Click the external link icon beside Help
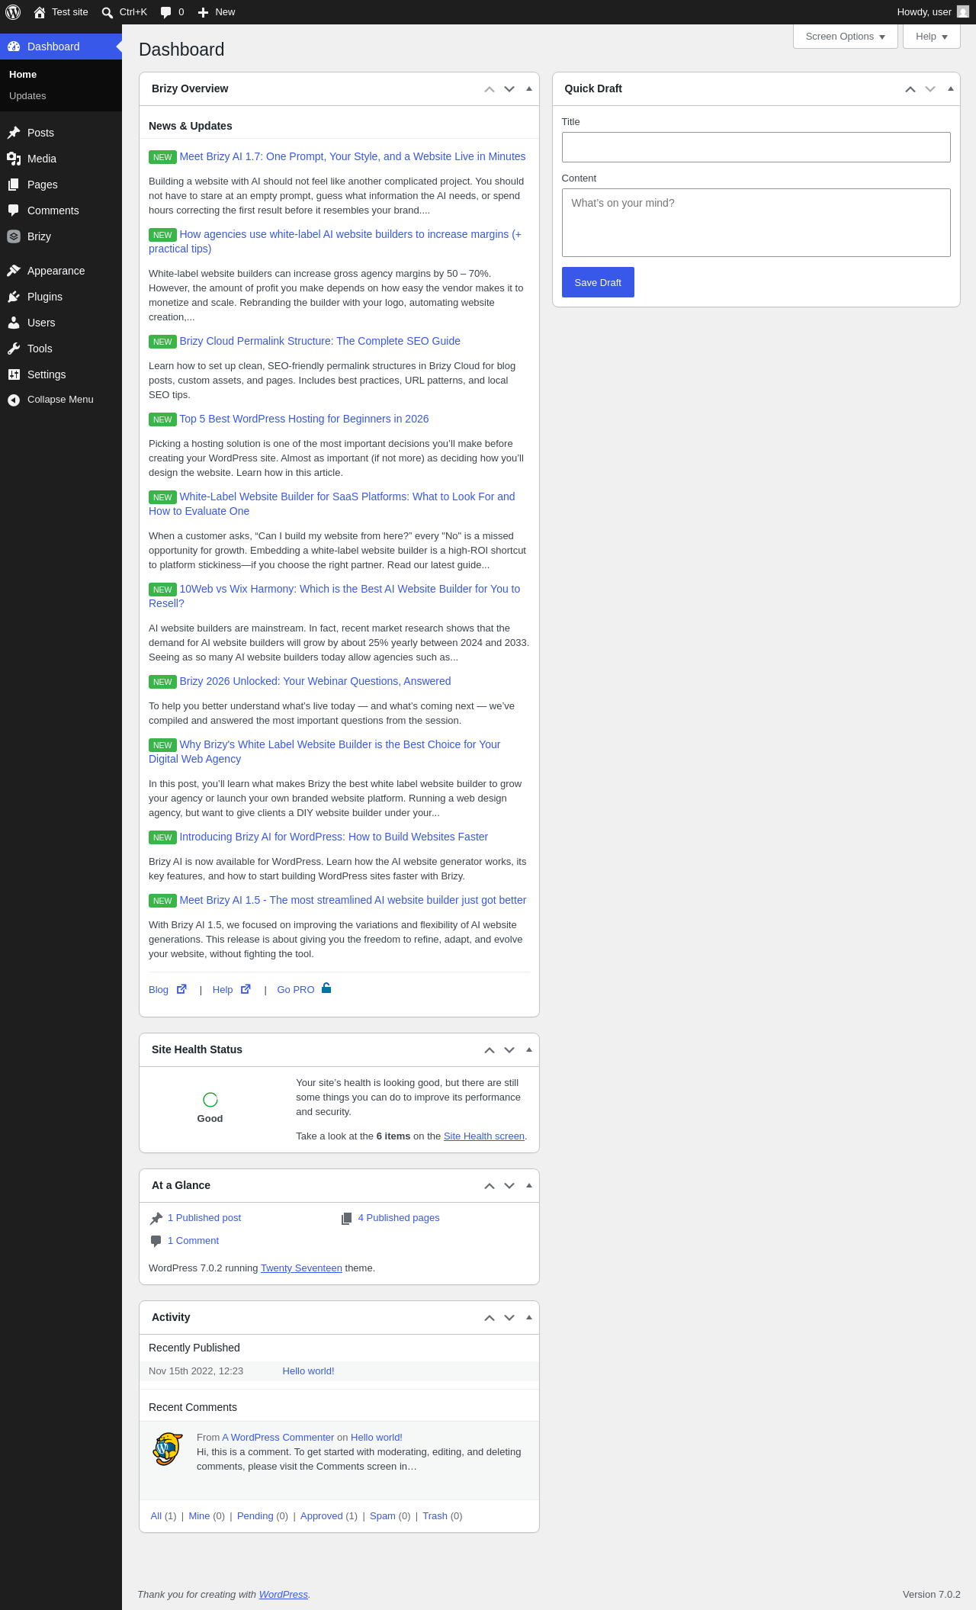This screenshot has width=976, height=1610. 246,989
